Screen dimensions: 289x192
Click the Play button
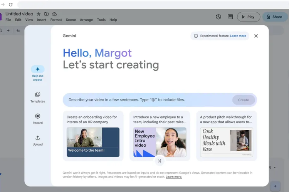pos(249,17)
